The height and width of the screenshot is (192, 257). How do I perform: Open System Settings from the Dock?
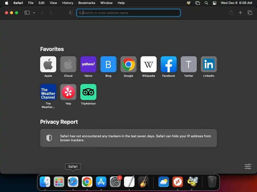[x=115, y=182]
